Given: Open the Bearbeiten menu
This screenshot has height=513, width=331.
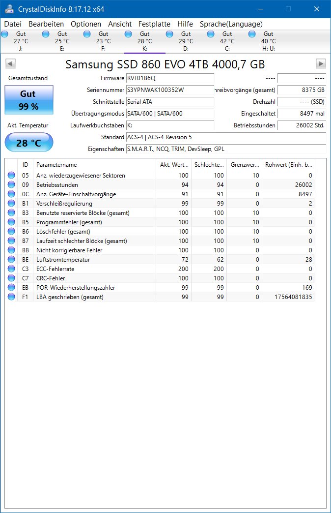Looking at the screenshot, I should tap(46, 24).
